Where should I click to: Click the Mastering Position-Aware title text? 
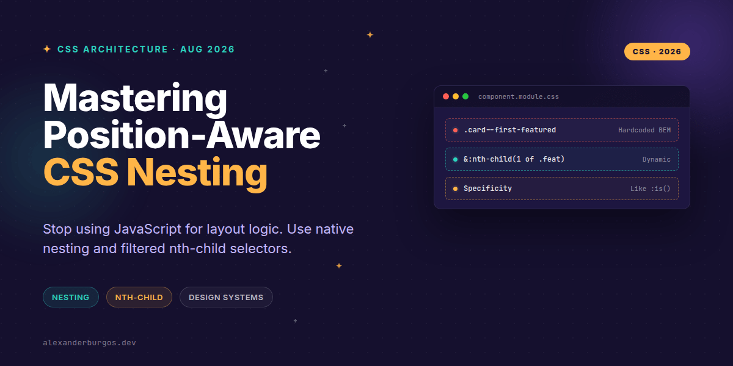[x=182, y=117]
